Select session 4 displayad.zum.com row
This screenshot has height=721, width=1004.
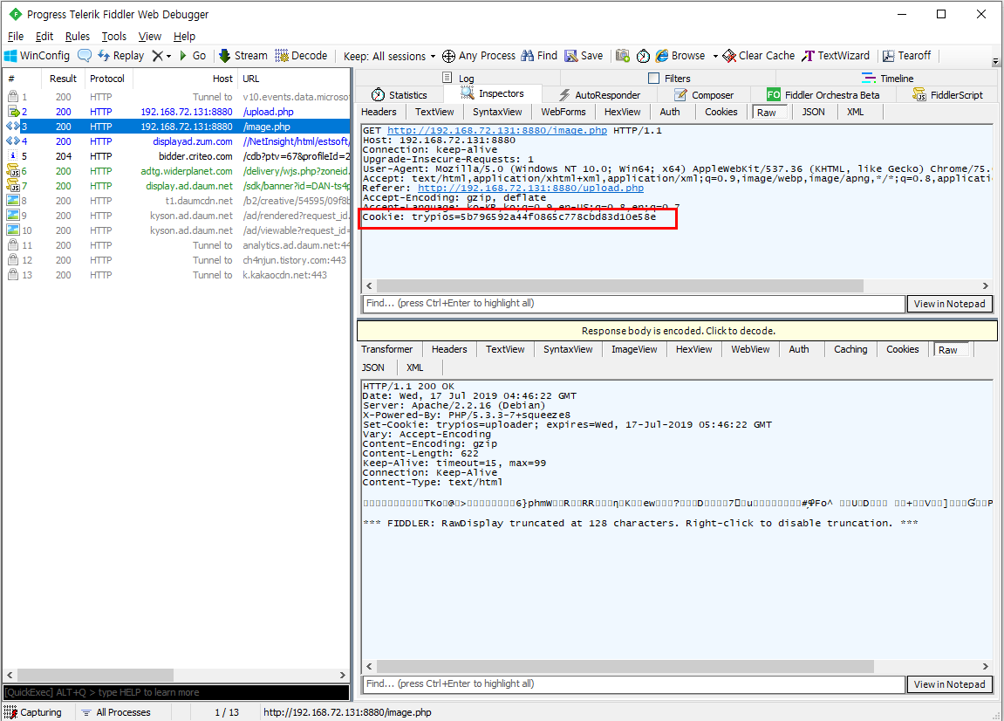point(177,141)
